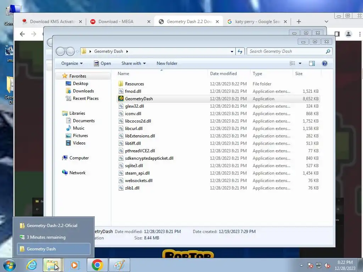
Task: Sort files by Date modified column
Action: 223,74
